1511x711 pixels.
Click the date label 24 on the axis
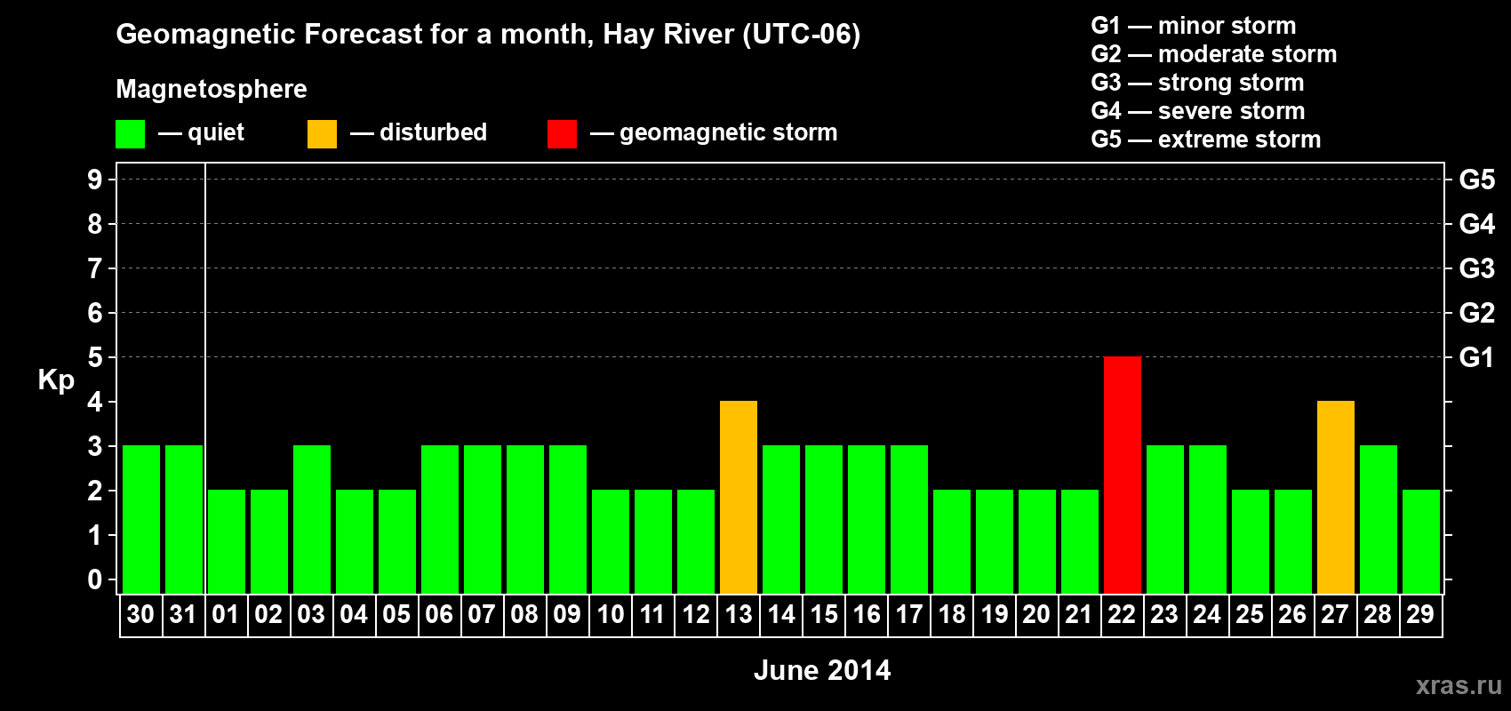1208,614
